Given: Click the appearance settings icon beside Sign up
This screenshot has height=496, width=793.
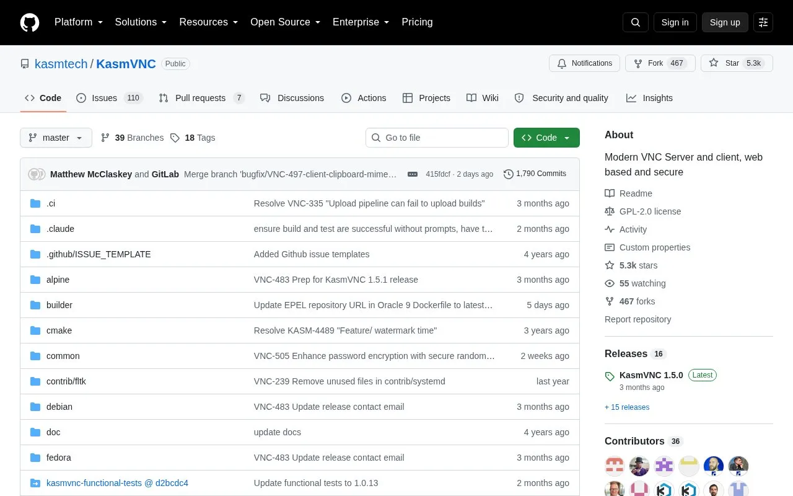Looking at the screenshot, I should coord(763,22).
